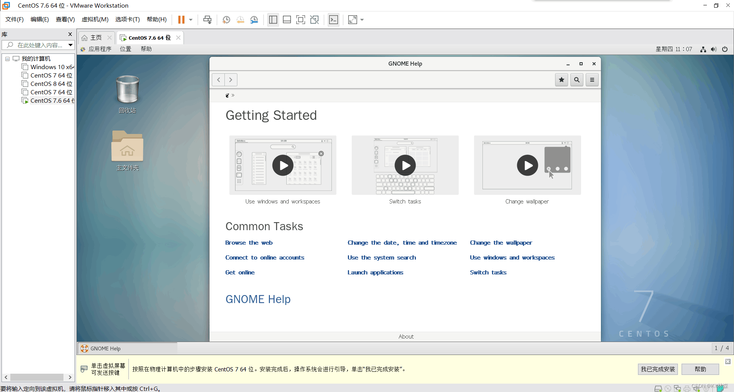Play the 'Switch tasks' video
The width and height of the screenshot is (734, 392).
pos(405,165)
